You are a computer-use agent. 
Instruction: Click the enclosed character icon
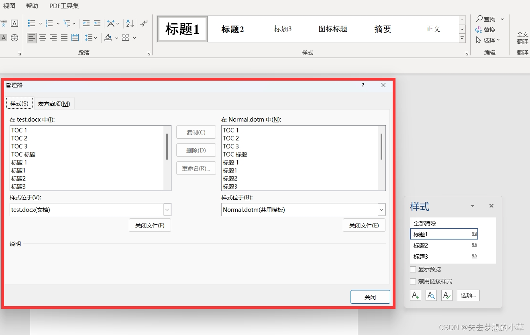point(14,38)
